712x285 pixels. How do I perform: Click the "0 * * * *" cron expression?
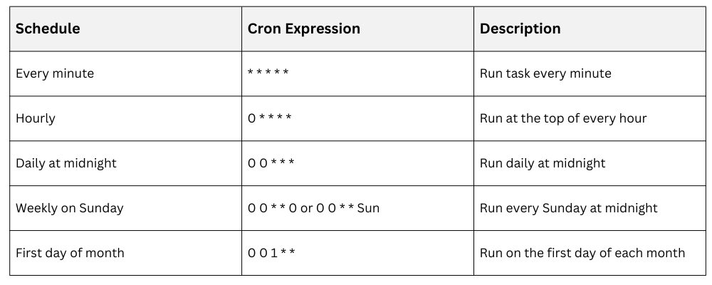click(x=269, y=118)
